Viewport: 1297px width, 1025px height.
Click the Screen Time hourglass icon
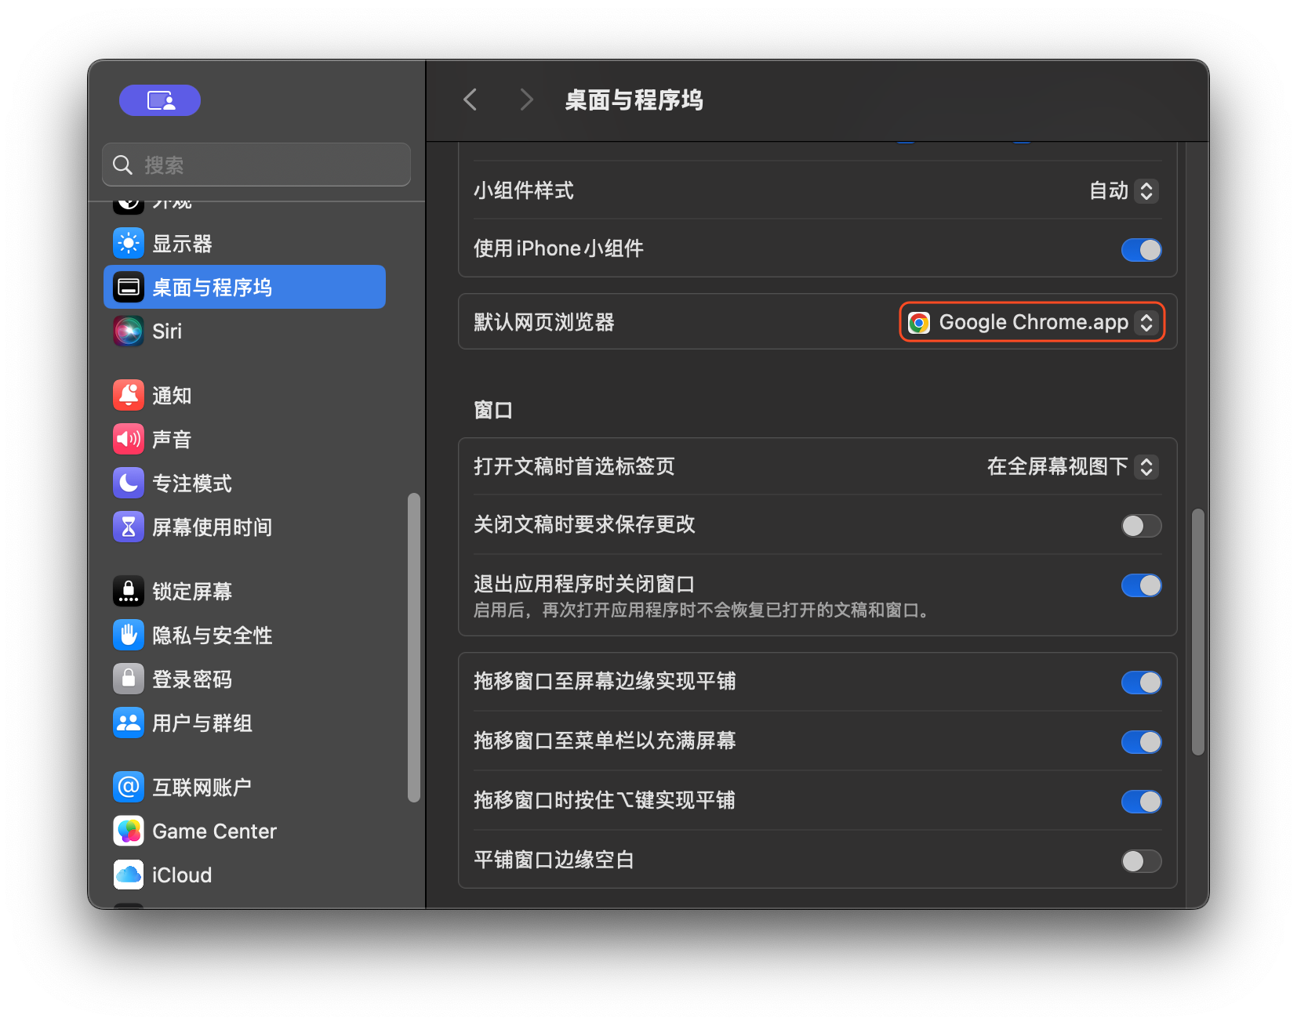pos(129,527)
